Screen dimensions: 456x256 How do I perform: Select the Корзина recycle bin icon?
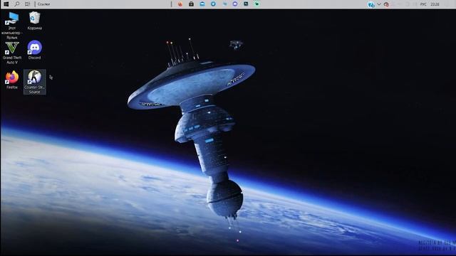pyautogui.click(x=35, y=21)
